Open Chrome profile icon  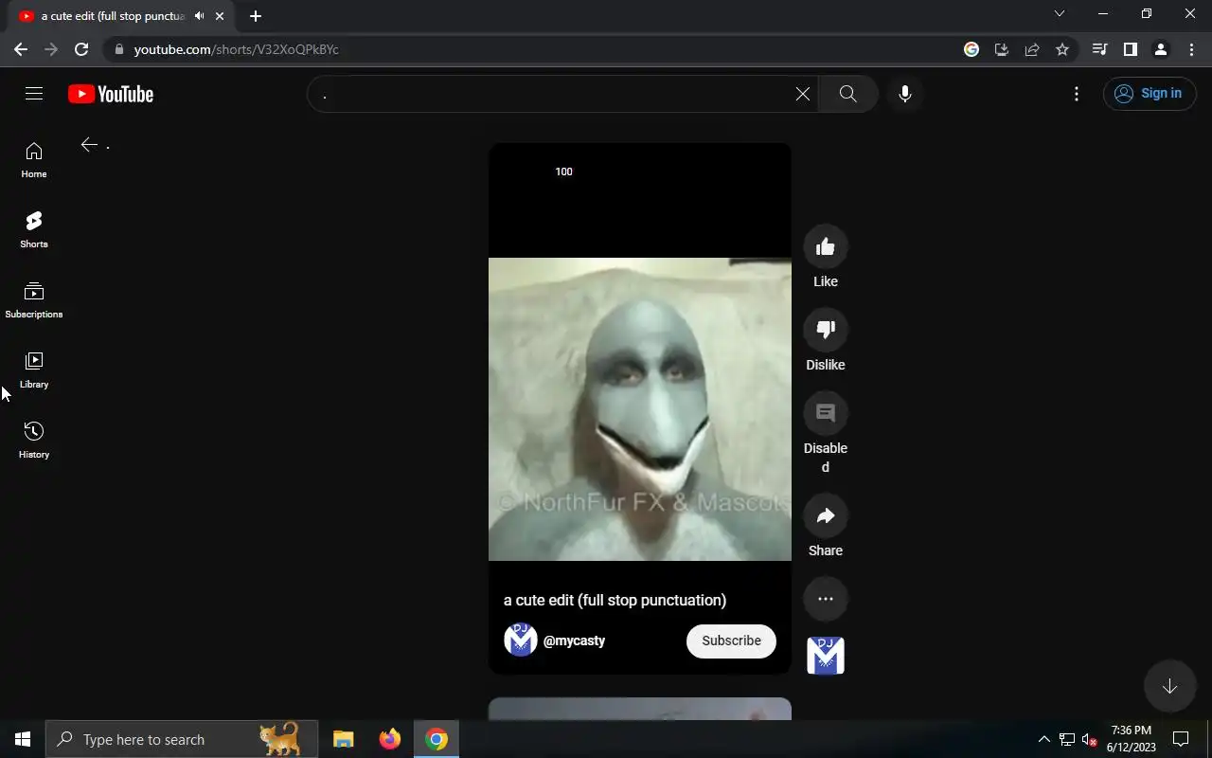point(1161,49)
